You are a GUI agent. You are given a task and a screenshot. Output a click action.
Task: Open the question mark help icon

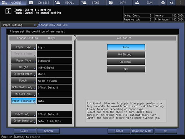(x=180, y=3)
